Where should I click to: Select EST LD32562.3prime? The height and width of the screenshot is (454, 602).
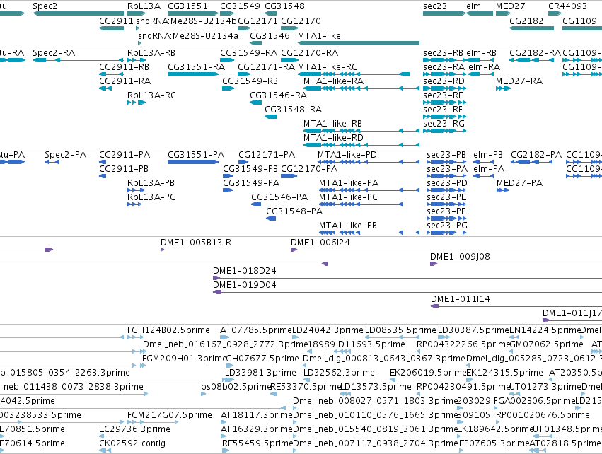coord(307,380)
